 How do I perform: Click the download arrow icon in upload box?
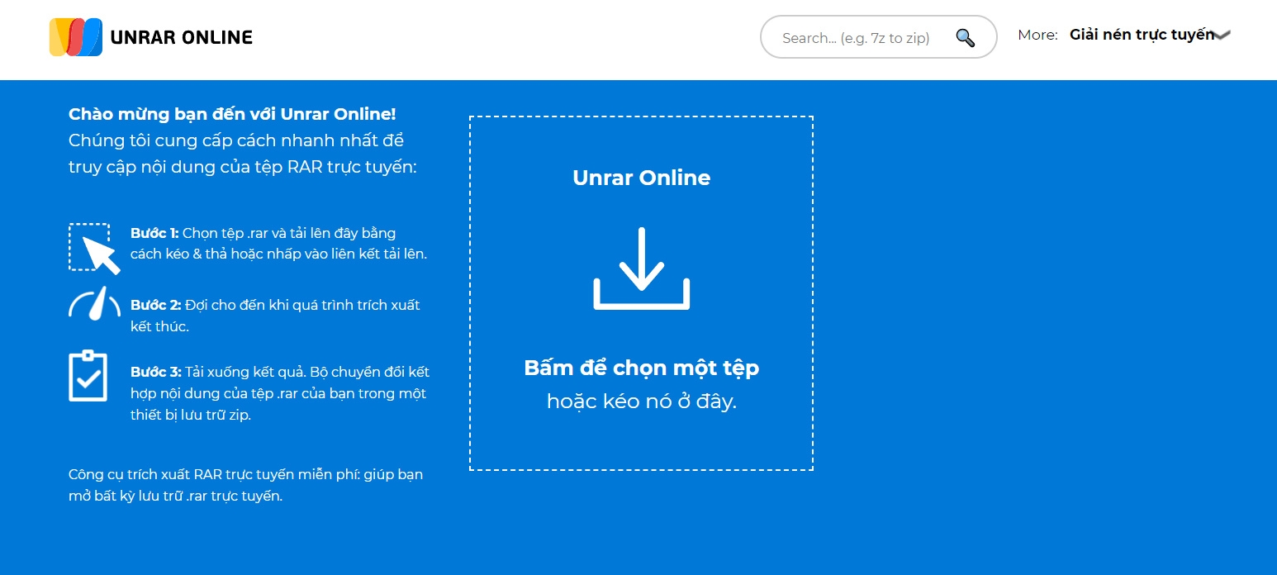pyautogui.click(x=641, y=267)
